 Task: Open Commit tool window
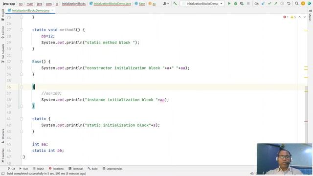point(3,32)
